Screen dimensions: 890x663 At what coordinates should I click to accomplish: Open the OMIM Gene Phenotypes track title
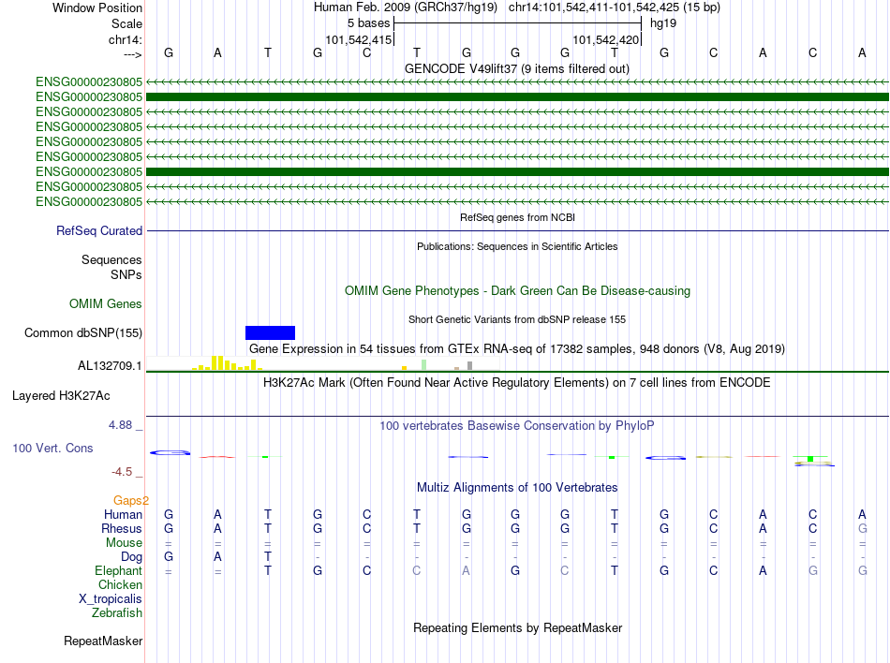coord(517,290)
